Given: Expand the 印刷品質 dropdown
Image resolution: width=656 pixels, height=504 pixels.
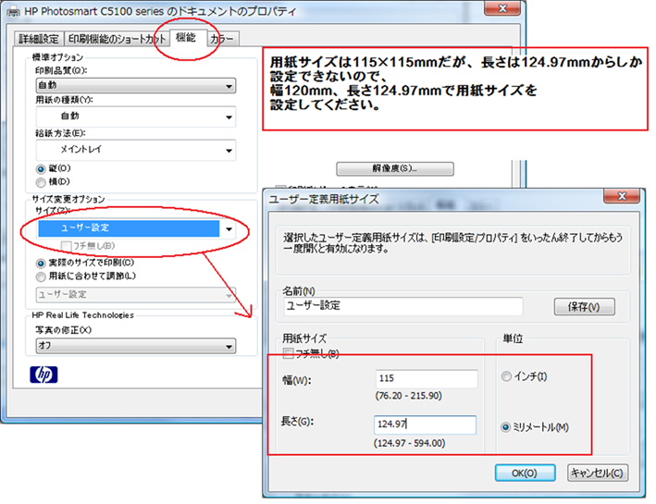Looking at the screenshot, I should 136,86.
